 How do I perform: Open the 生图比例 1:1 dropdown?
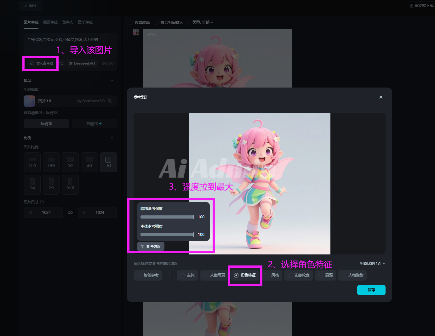pyautogui.click(x=372, y=264)
